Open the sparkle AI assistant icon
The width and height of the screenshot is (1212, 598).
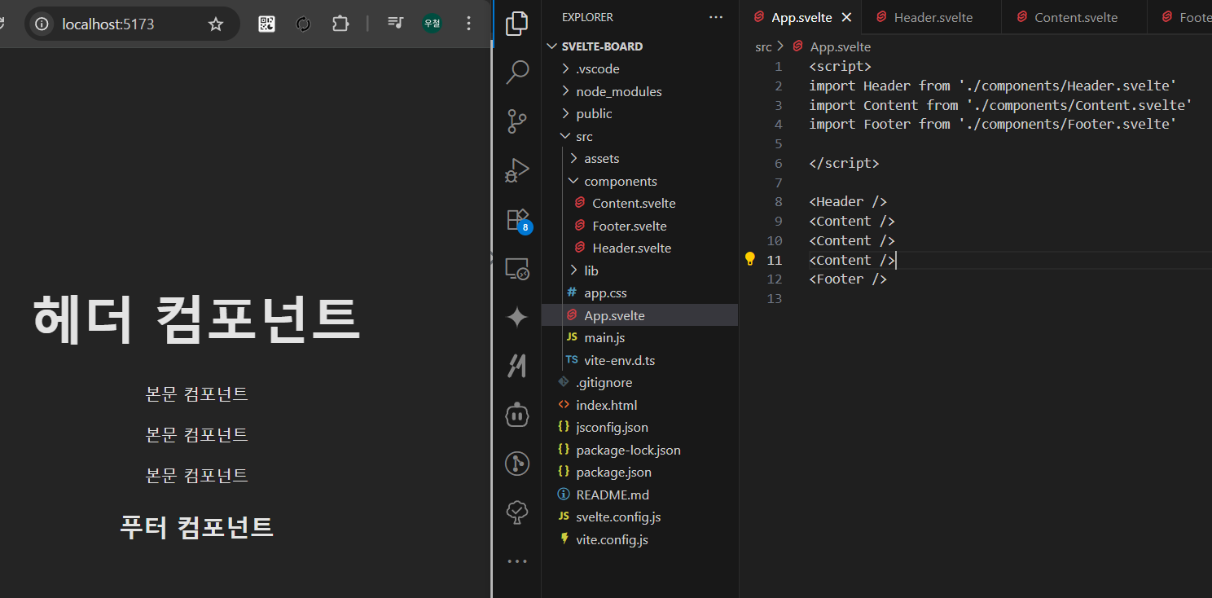point(517,317)
